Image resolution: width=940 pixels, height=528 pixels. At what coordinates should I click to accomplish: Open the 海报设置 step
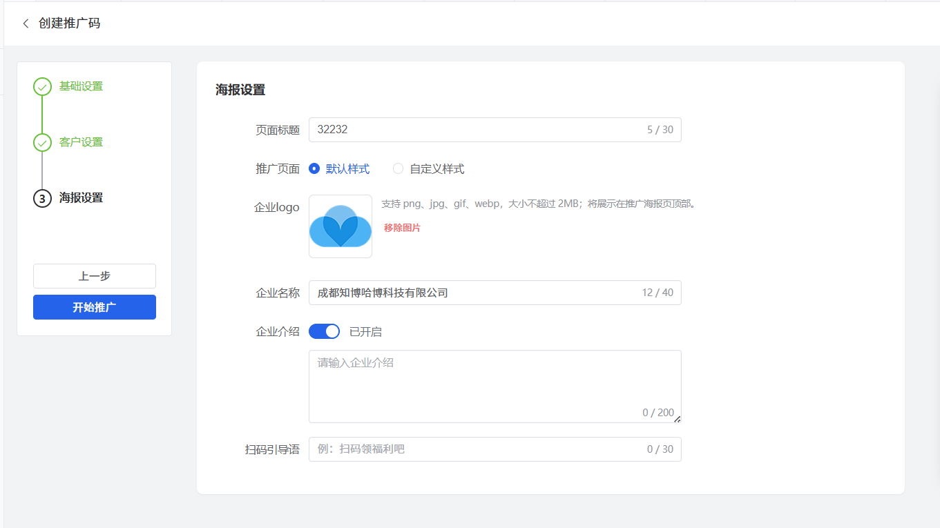point(81,197)
